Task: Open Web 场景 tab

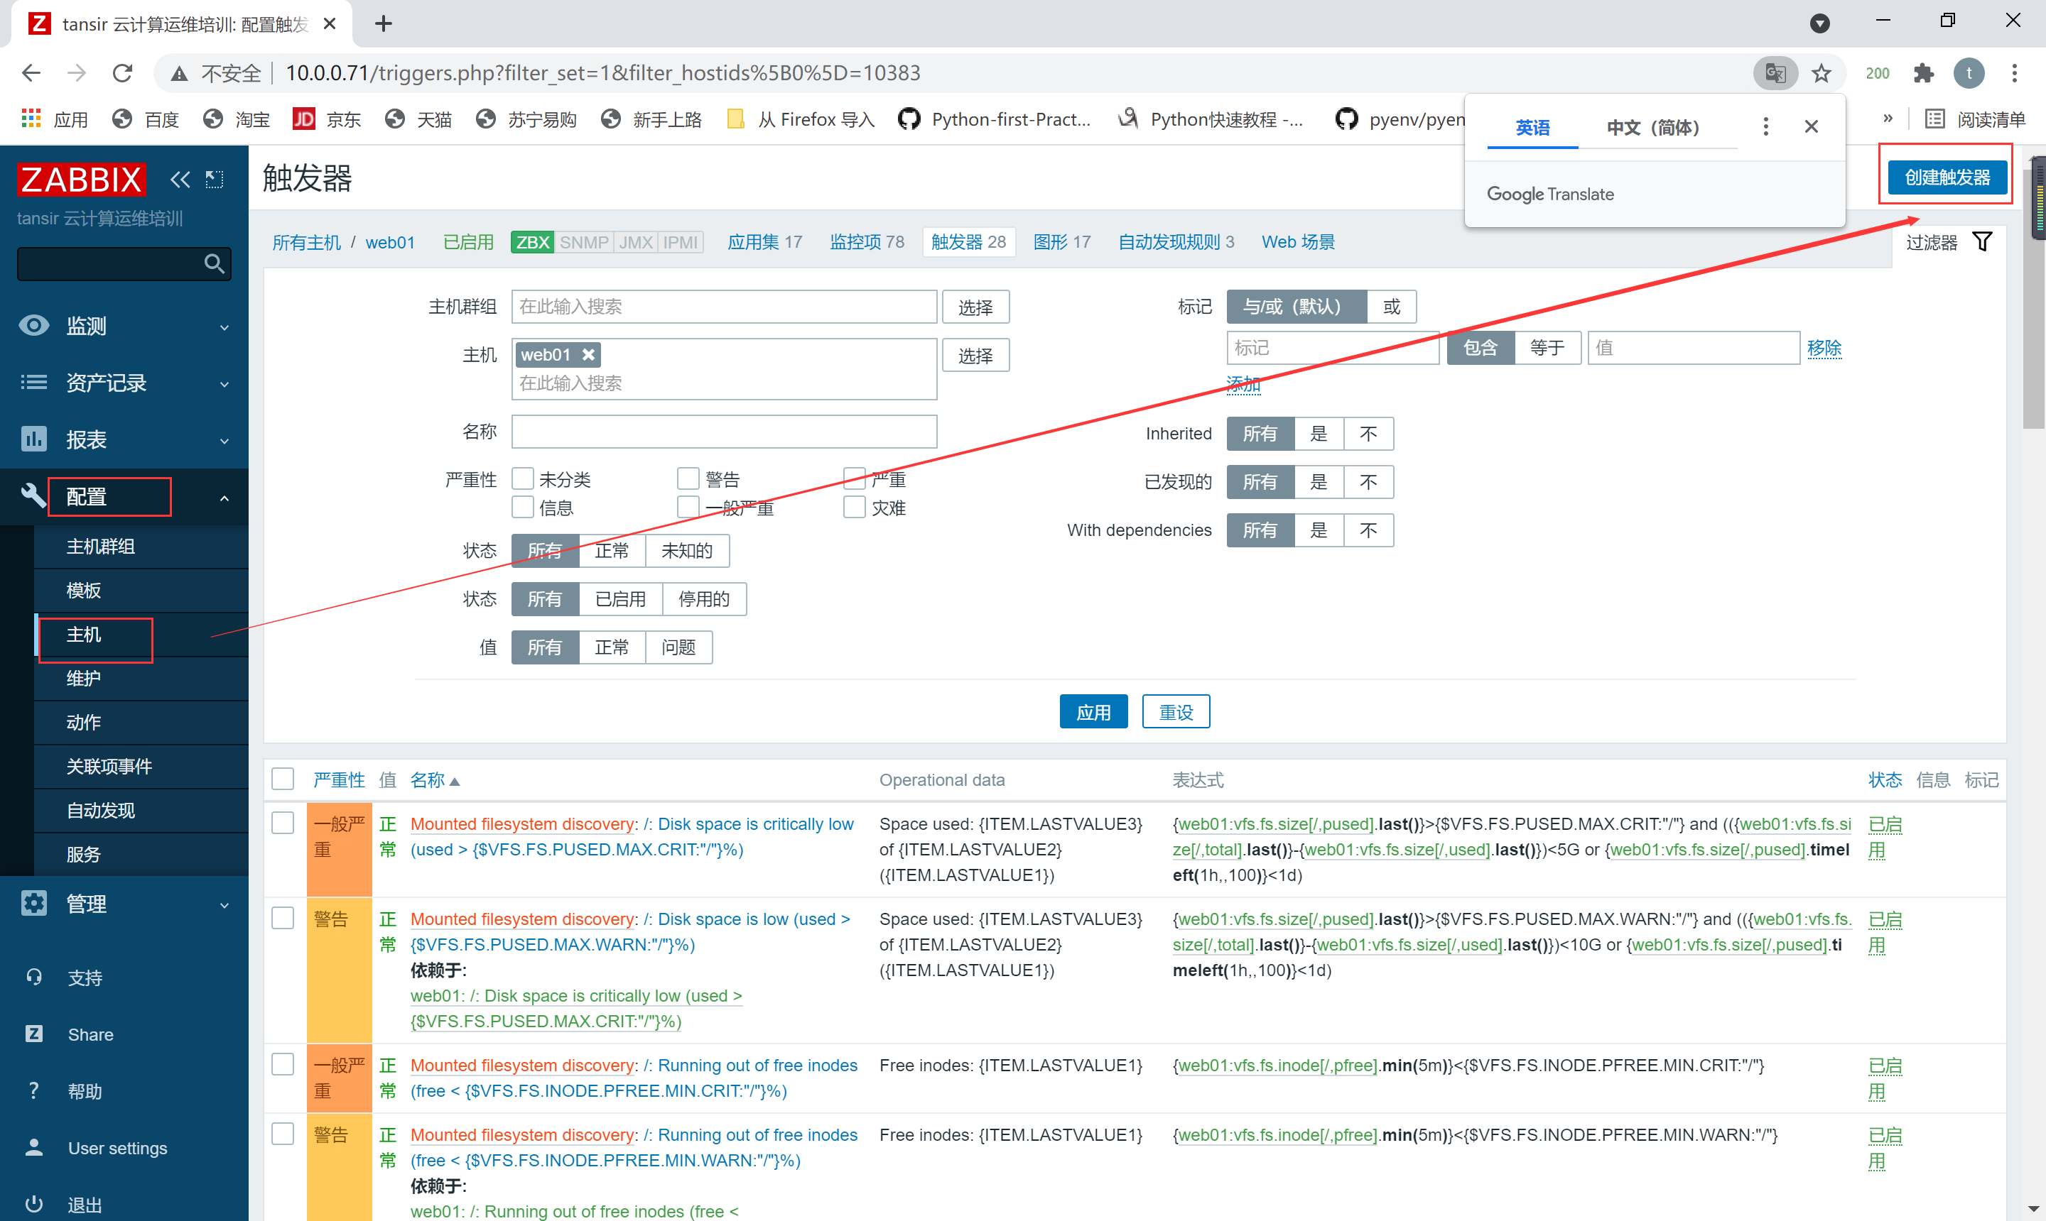Action: point(1298,242)
